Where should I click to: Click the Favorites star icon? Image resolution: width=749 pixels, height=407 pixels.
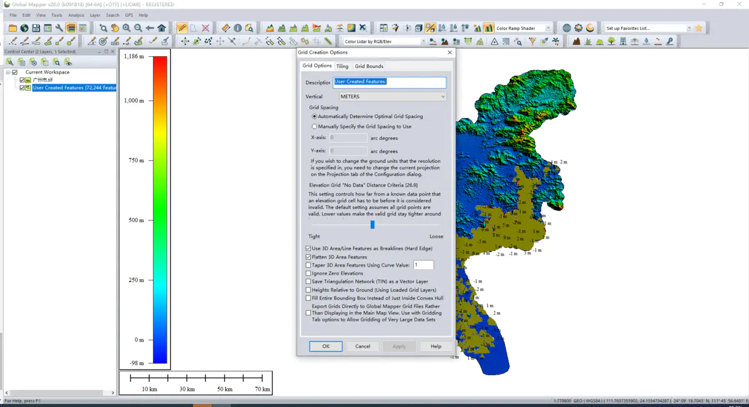(x=698, y=28)
